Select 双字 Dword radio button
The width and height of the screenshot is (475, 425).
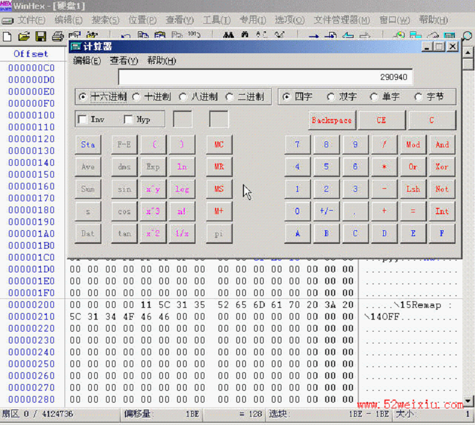330,97
